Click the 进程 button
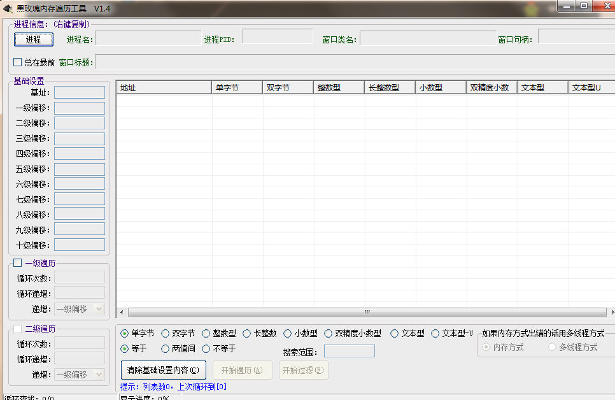Viewport: 615px width, 400px height. (x=34, y=39)
